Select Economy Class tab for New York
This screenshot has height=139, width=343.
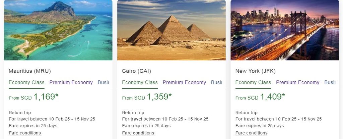253,82
